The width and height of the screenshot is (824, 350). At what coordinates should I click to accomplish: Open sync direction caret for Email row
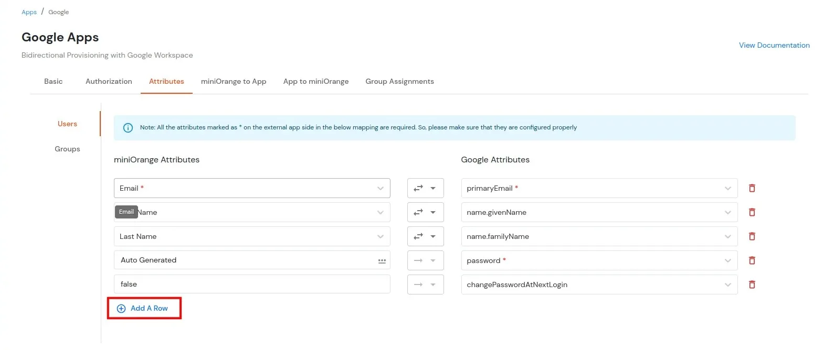click(x=433, y=188)
